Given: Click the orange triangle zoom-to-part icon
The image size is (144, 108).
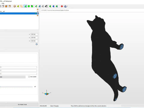Looking at the screenshot, I should pyautogui.click(x=18, y=6).
